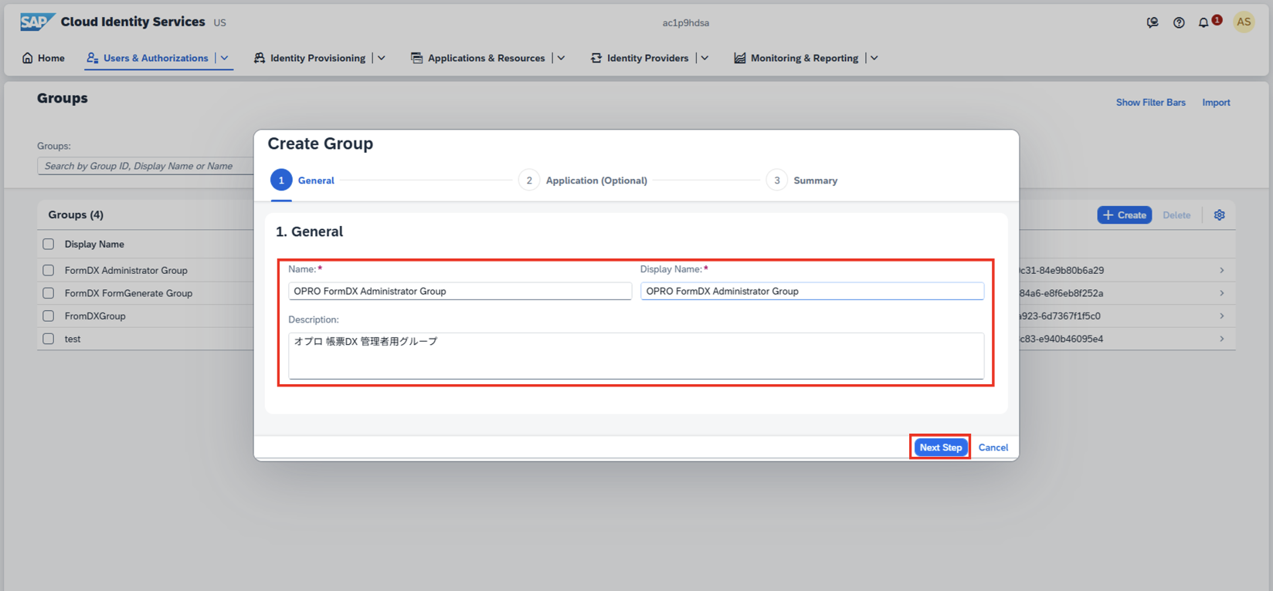Click the step 2 Application circle
The image size is (1273, 591).
529,181
